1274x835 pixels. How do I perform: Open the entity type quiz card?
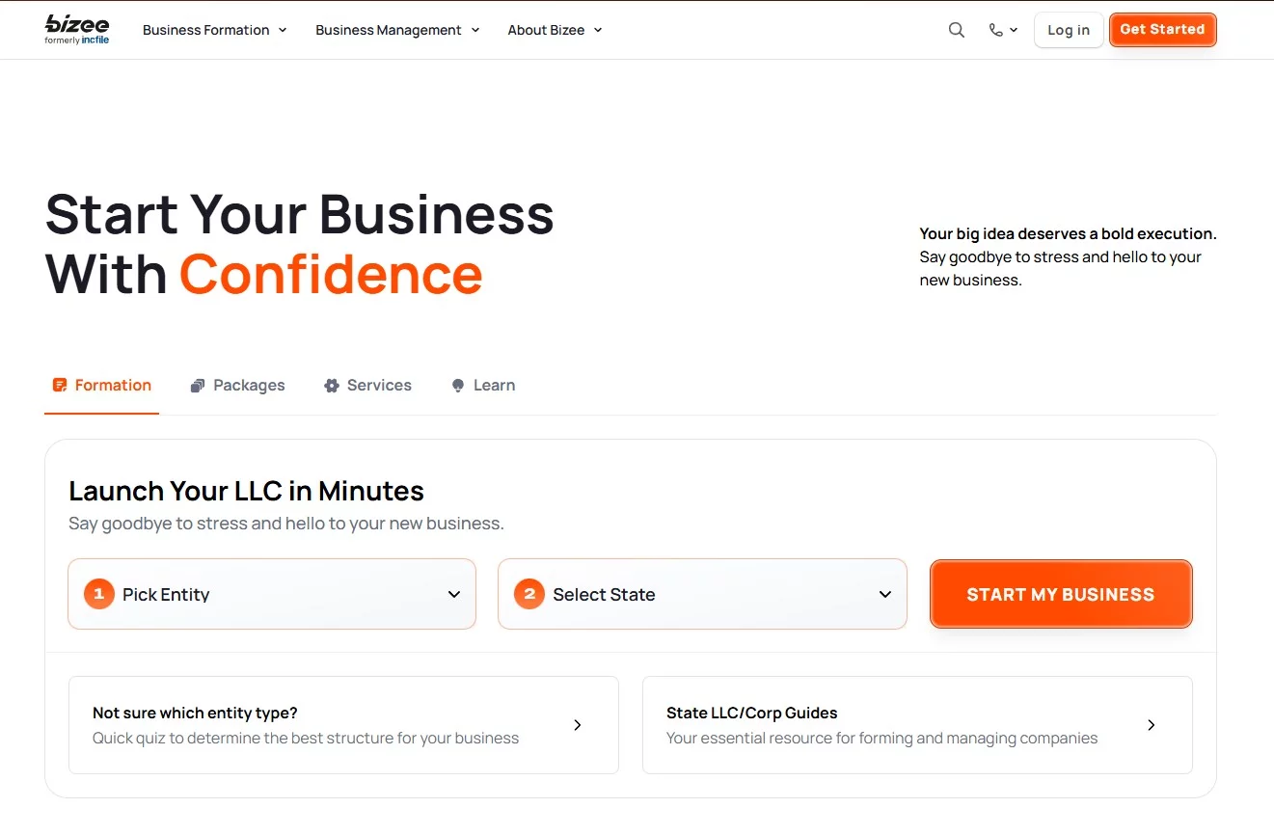tap(343, 725)
